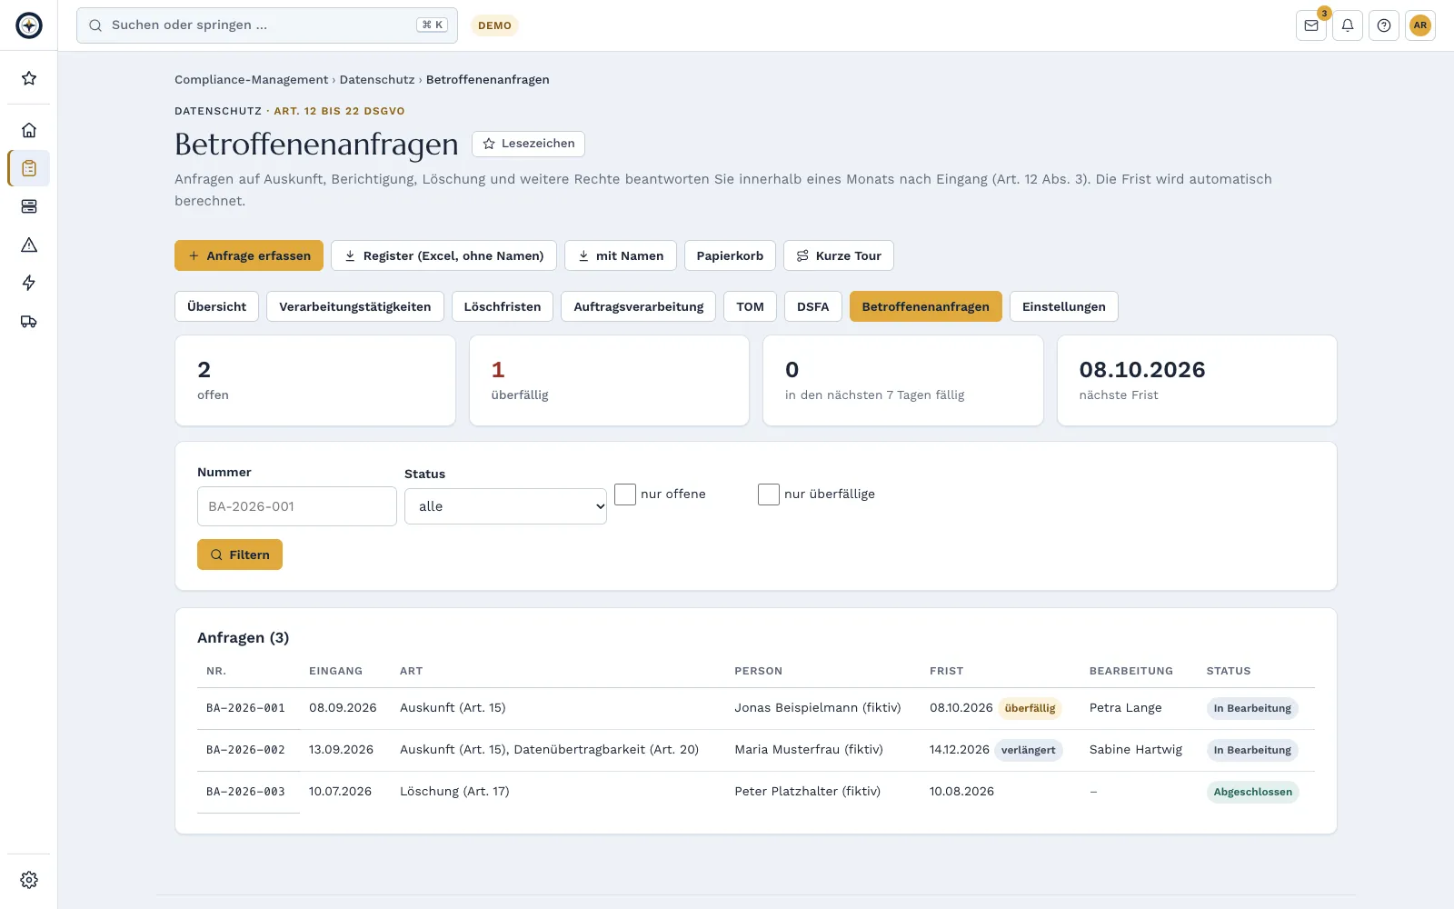
Task: Open the app logo home icon
Action: (29, 25)
